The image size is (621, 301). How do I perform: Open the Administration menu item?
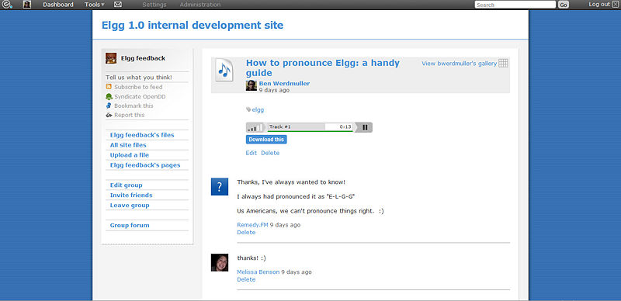pos(200,5)
